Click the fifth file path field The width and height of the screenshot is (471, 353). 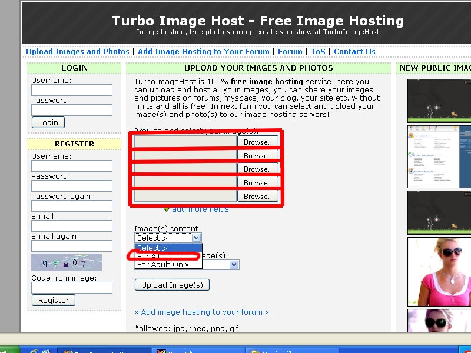point(185,196)
